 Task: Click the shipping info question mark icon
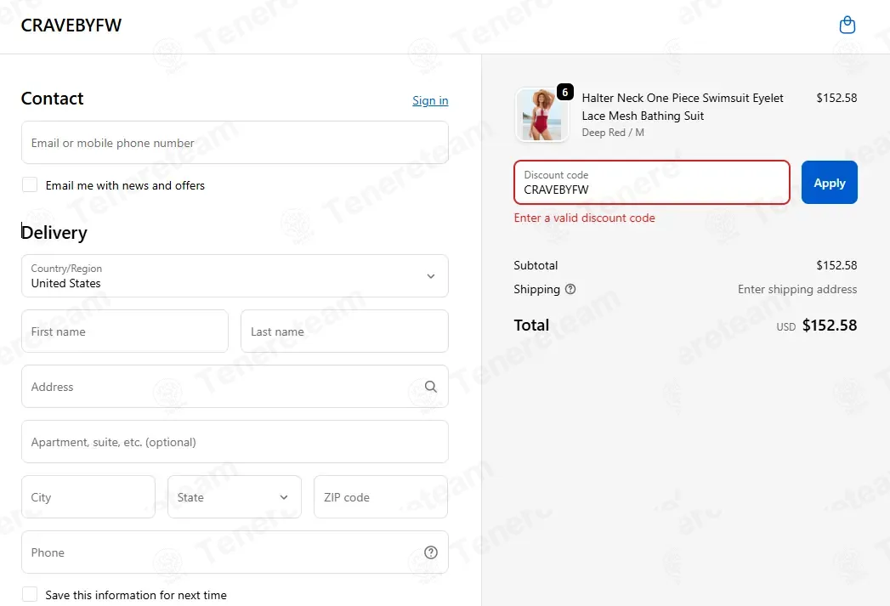click(570, 289)
